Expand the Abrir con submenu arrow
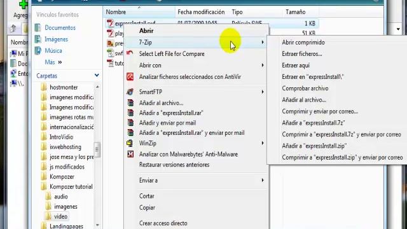This screenshot has height=229, width=407. point(263,65)
